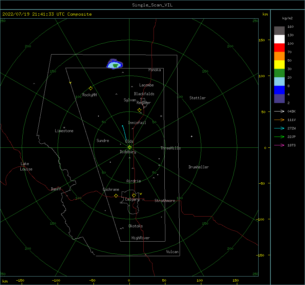305x285 pixels.
Task: Click the cyan storm track line near Olds
Action: coord(124,133)
